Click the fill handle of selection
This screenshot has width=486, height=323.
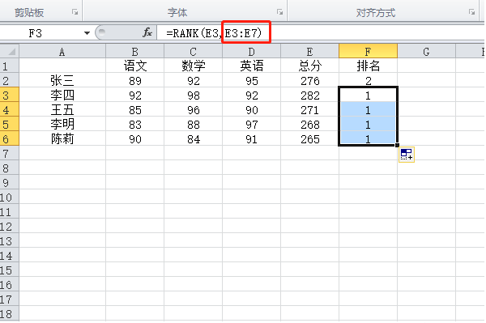point(397,145)
